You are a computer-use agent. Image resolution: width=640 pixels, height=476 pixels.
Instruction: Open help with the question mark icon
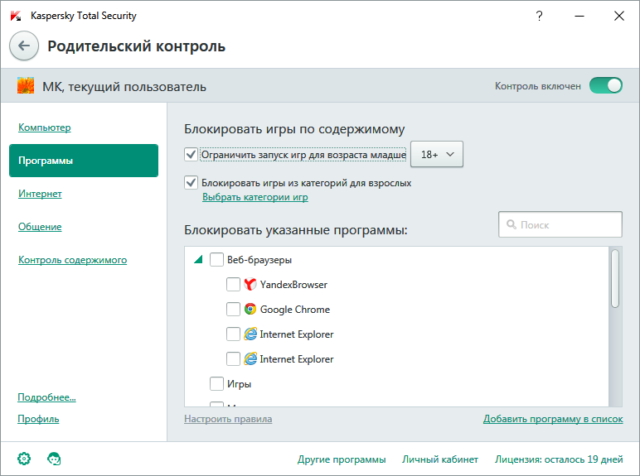(540, 16)
